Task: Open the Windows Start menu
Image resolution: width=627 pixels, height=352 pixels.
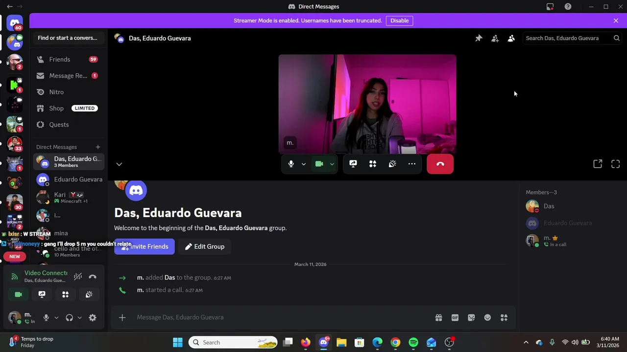Action: pos(178,342)
